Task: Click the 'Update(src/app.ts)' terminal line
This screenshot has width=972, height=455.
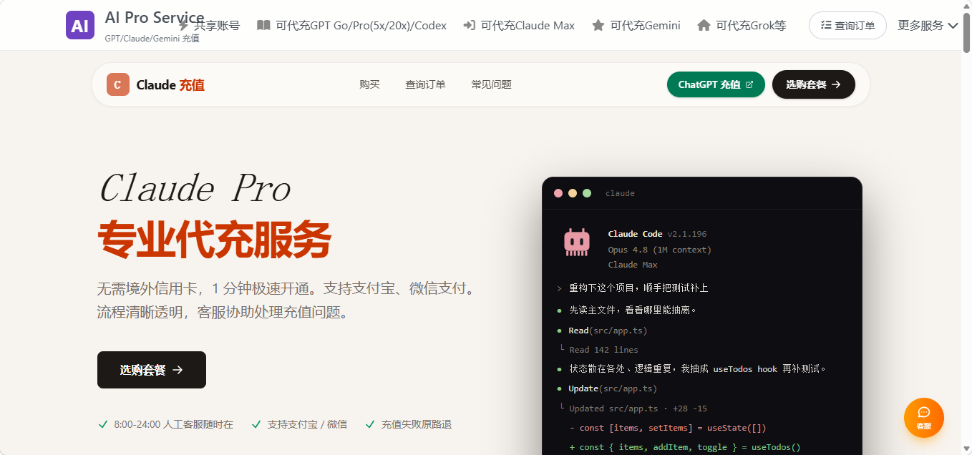Action: tap(613, 388)
